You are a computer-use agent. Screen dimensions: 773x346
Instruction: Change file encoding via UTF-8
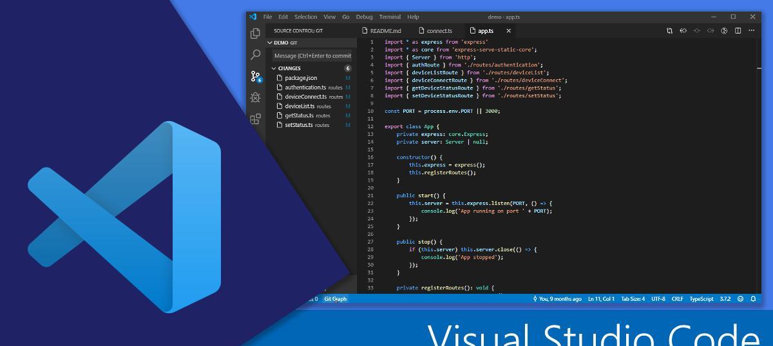point(658,299)
